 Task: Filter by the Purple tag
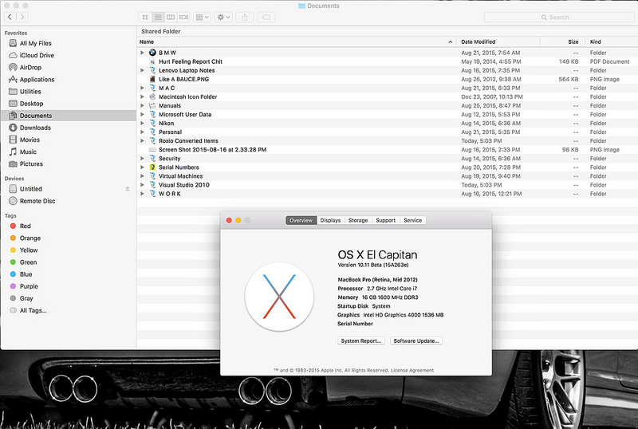(x=29, y=286)
